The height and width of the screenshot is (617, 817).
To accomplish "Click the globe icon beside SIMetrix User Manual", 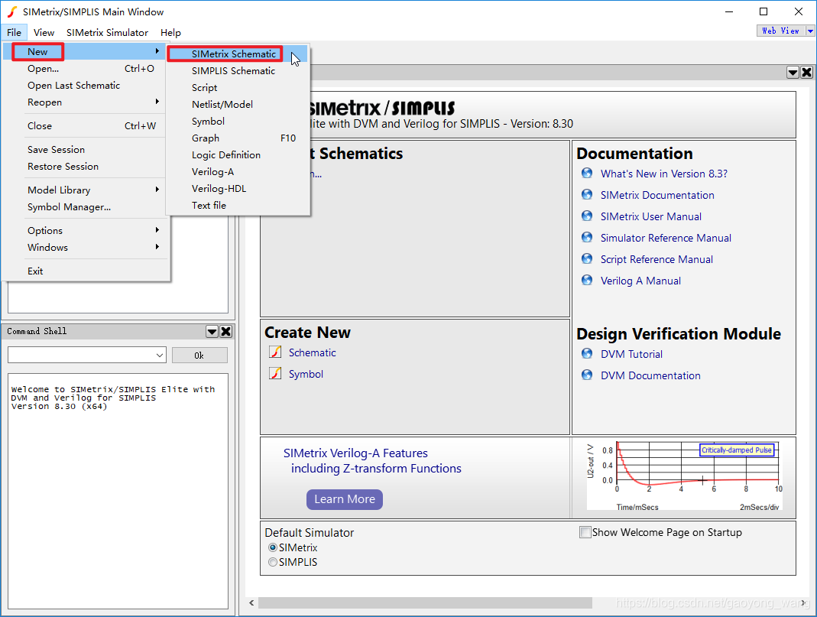I will 587,216.
